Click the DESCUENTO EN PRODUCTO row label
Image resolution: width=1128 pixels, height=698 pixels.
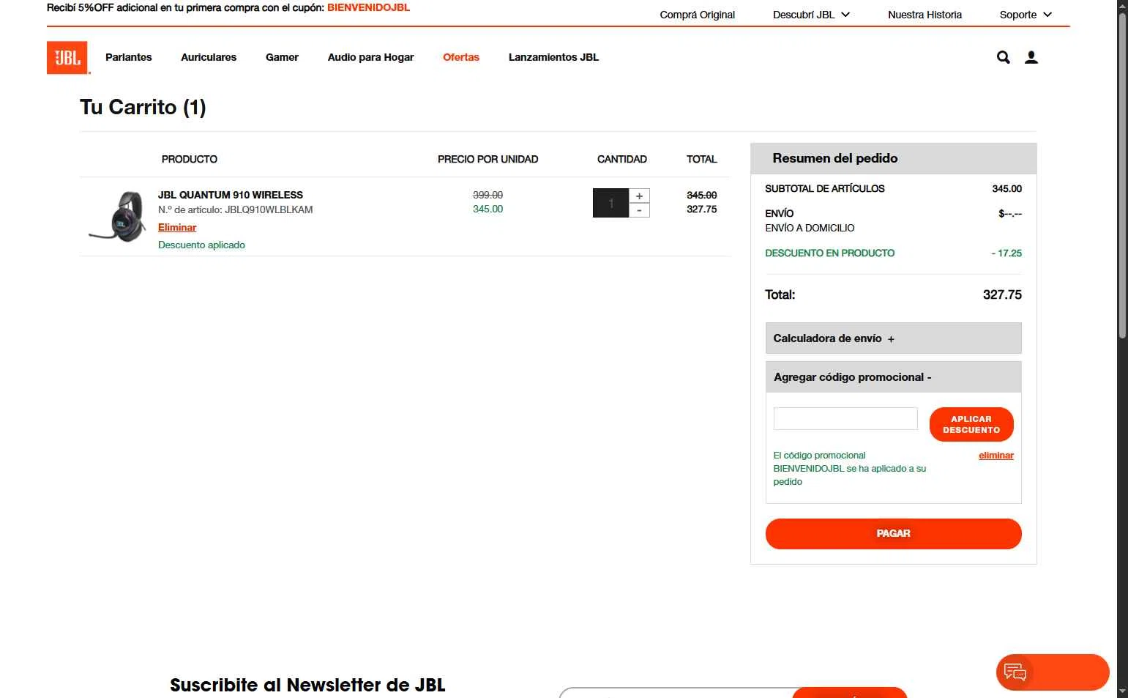tap(829, 253)
